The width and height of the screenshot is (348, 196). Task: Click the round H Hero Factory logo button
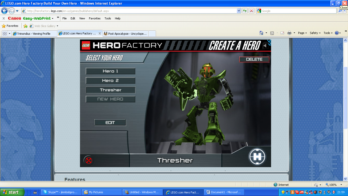[x=257, y=156]
